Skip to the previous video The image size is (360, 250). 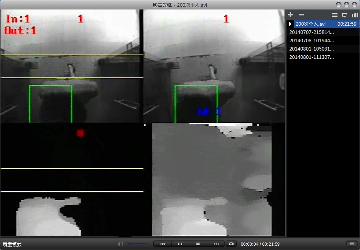pyautogui.click(x=162, y=244)
